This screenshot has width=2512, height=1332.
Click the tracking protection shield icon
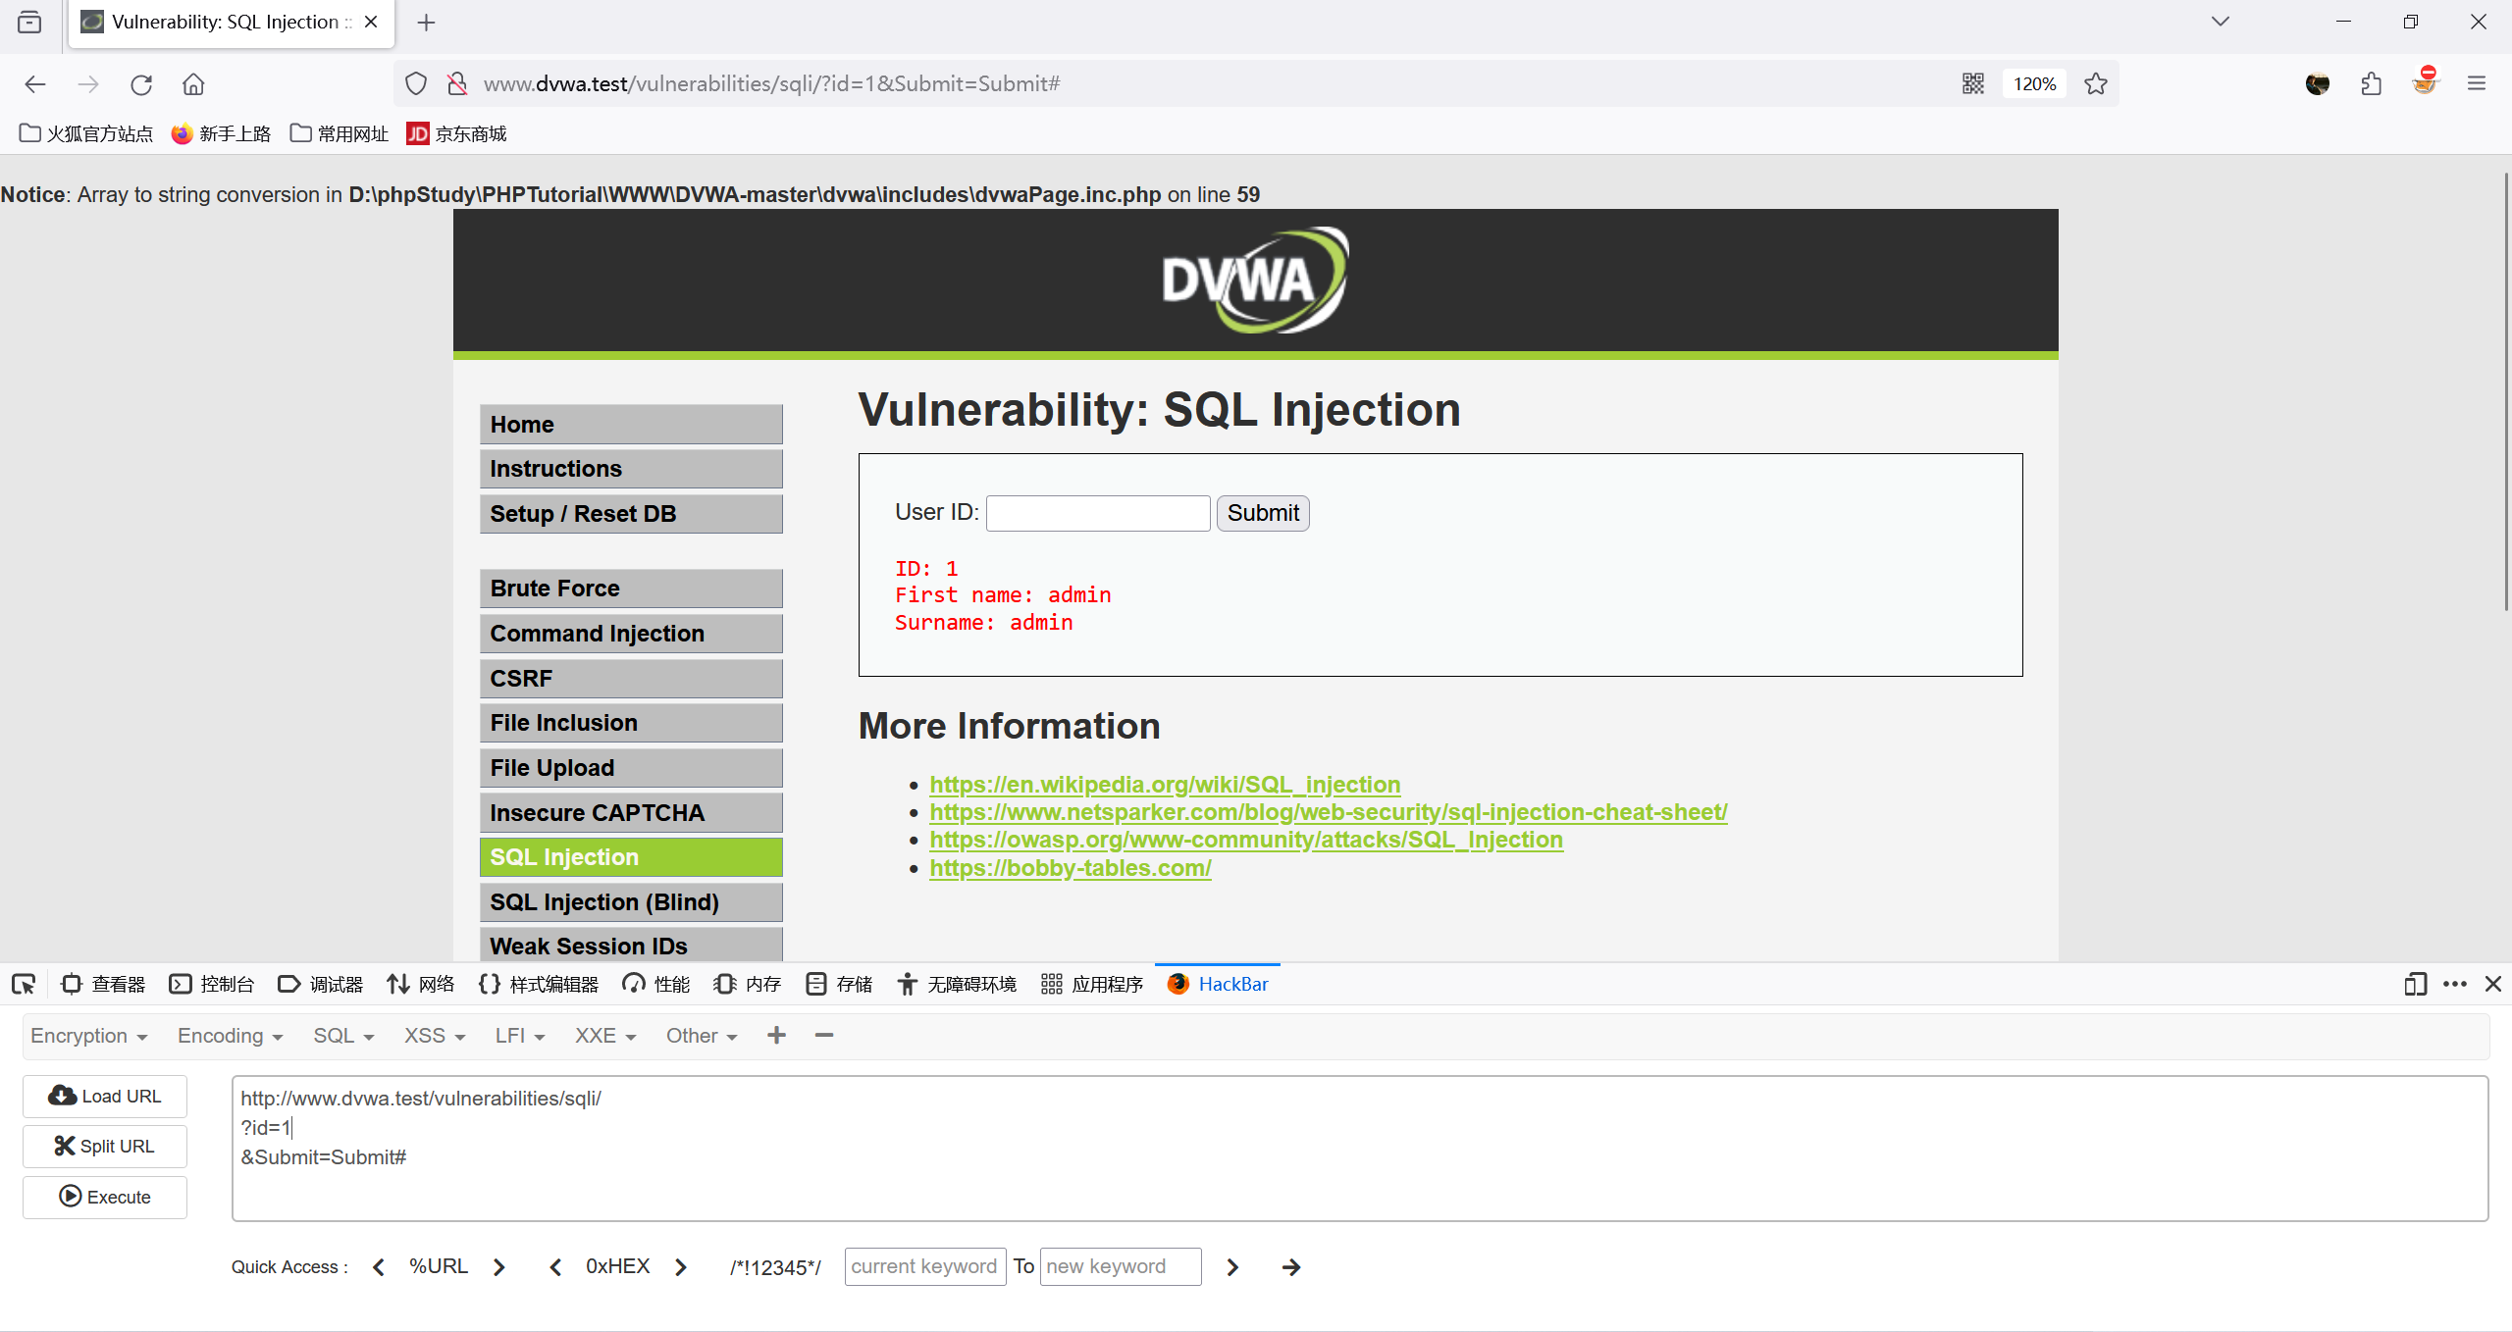(416, 84)
